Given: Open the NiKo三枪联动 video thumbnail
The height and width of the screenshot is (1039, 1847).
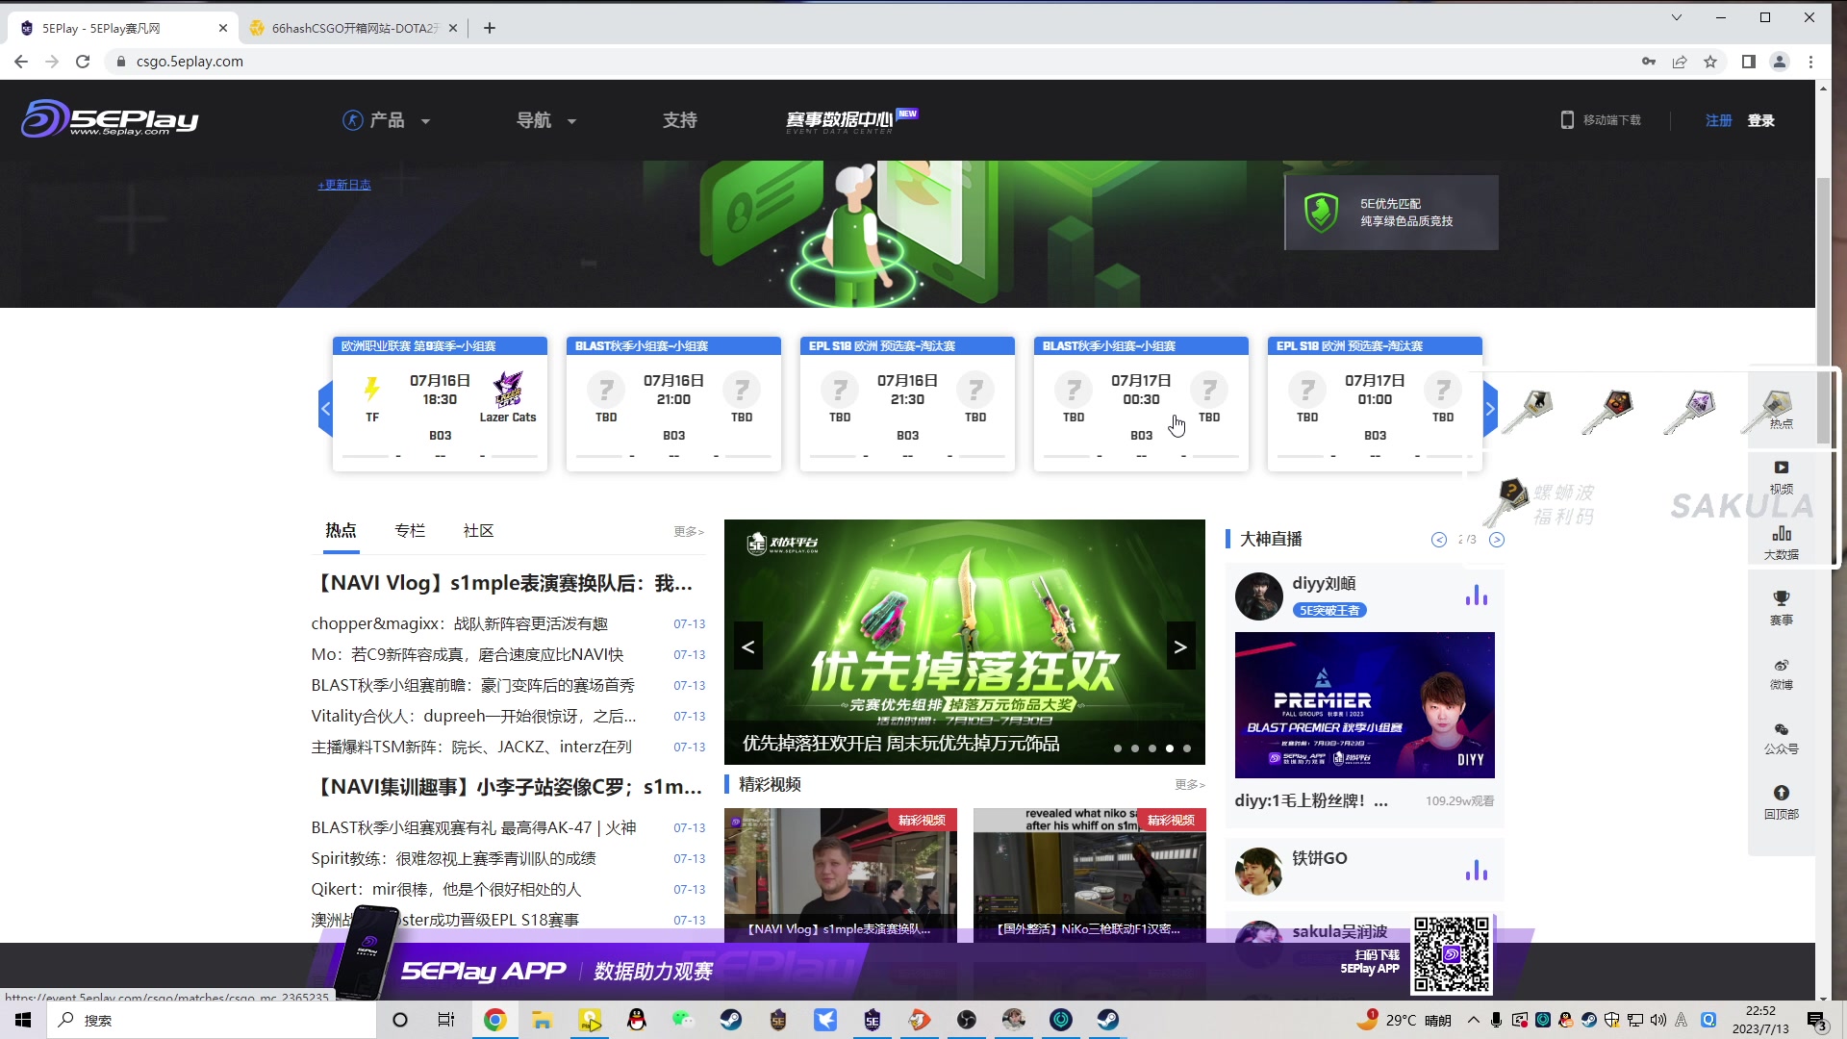Looking at the screenshot, I should [1089, 874].
